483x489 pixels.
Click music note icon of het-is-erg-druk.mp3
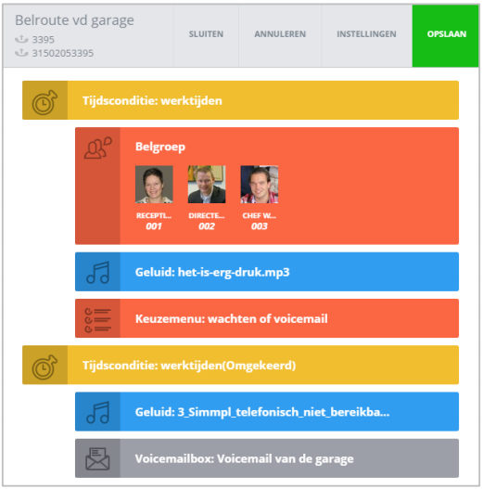click(x=98, y=272)
